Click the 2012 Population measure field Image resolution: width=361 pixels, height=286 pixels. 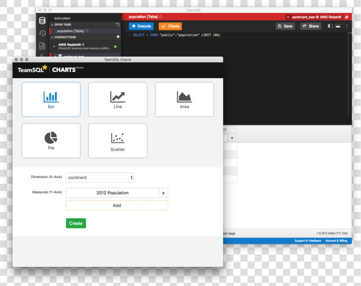tap(112, 193)
